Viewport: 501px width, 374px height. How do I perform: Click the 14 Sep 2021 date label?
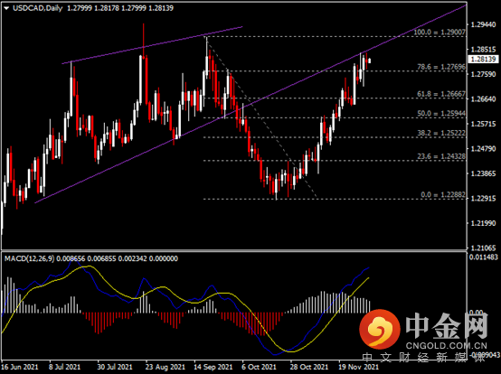tap(213, 367)
